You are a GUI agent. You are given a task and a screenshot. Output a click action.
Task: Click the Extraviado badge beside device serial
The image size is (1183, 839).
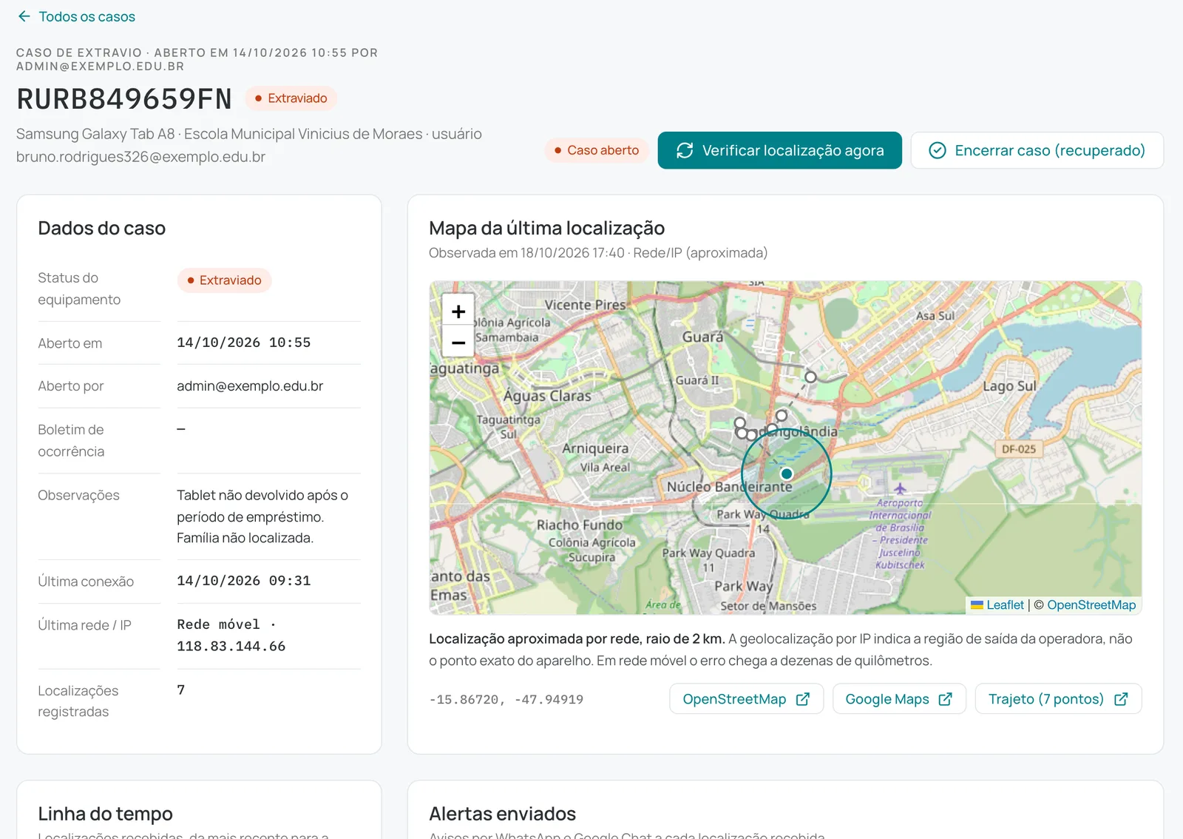291,98
